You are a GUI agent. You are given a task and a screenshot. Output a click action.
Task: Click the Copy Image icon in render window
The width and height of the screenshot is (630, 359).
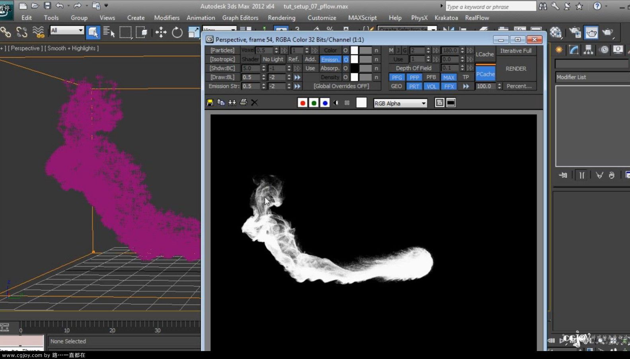221,103
